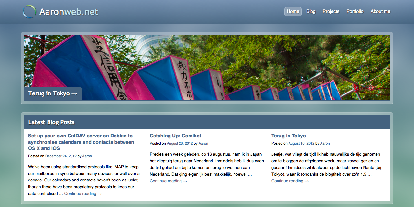This screenshot has height=207, width=414.
Task: Open the CalDAV server post title
Action: [81, 142]
